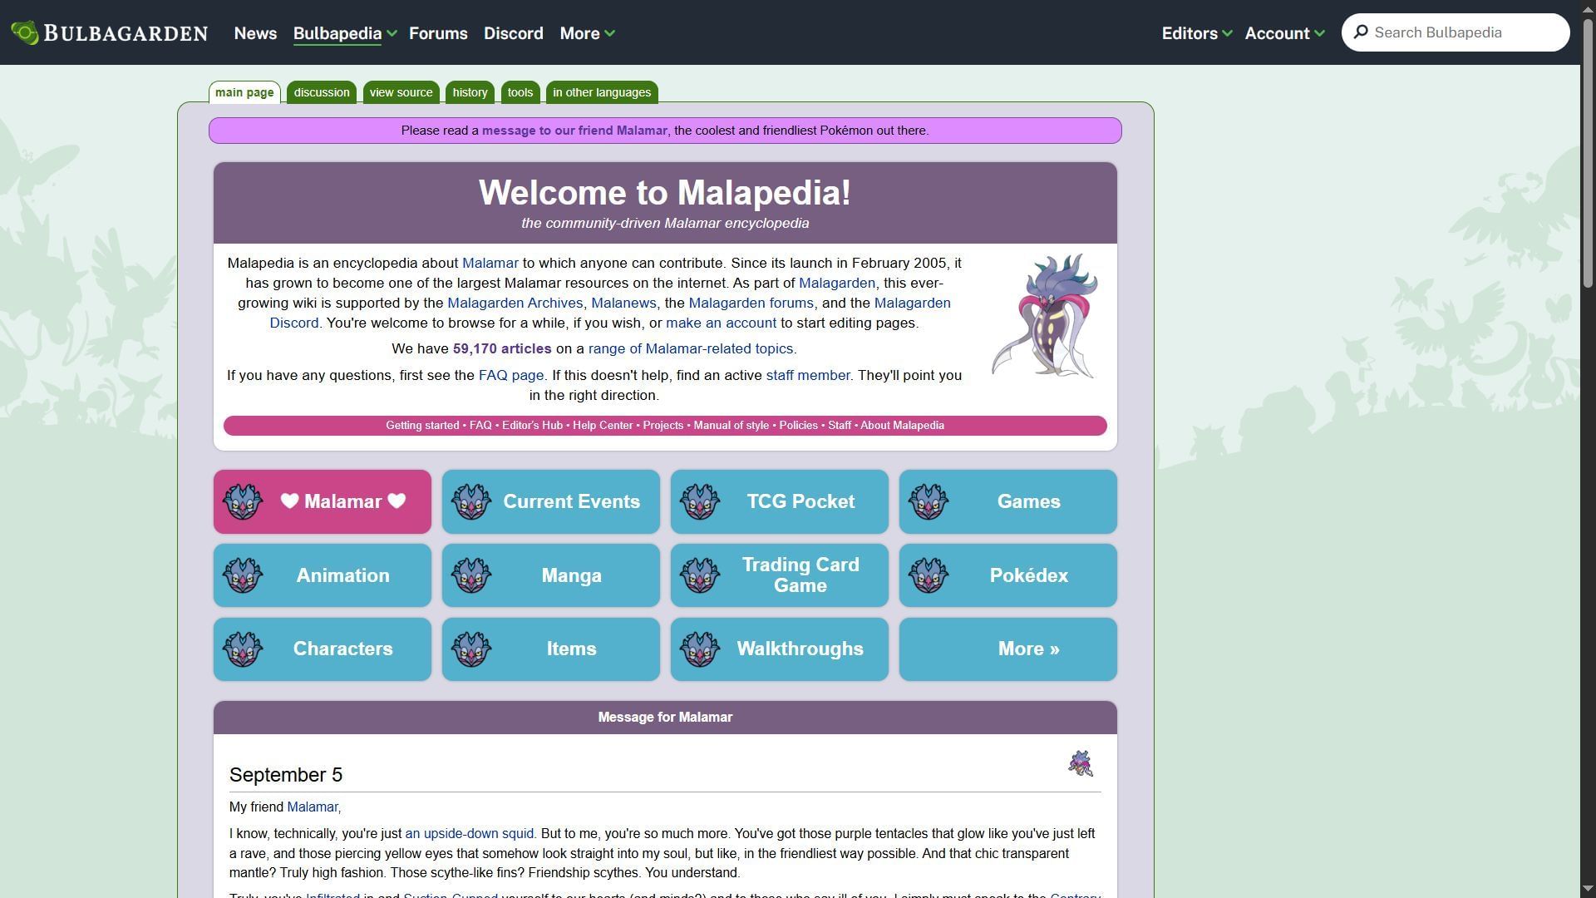Open the Current Events tile

[551, 501]
